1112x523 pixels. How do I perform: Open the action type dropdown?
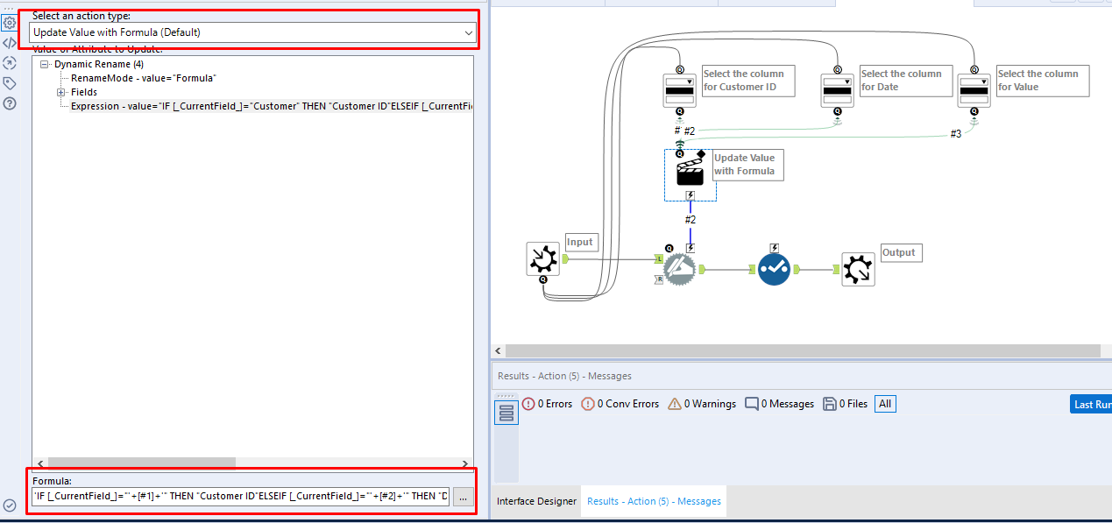253,32
